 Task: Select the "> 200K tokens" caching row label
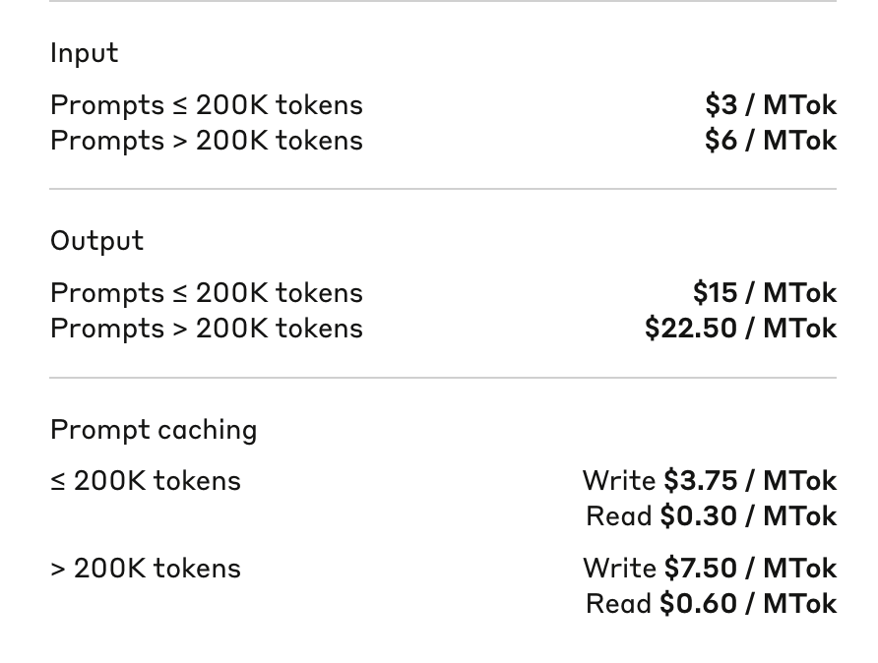(x=146, y=569)
